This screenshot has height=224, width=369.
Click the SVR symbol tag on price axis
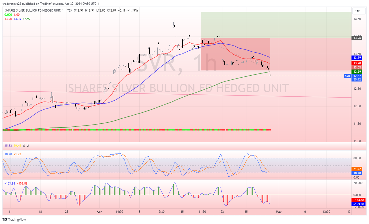(347, 76)
